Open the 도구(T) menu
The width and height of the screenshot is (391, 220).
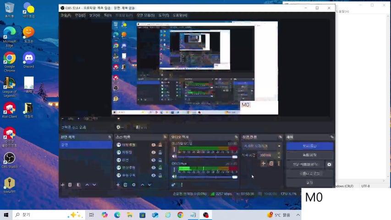(164, 15)
